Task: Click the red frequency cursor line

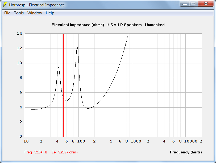Action: (x=63, y=85)
